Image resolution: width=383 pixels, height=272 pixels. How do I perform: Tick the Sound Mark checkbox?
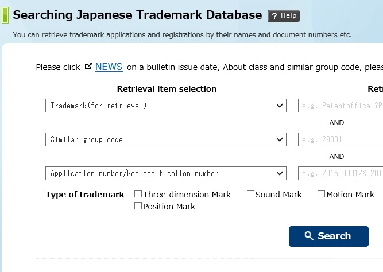tap(250, 194)
